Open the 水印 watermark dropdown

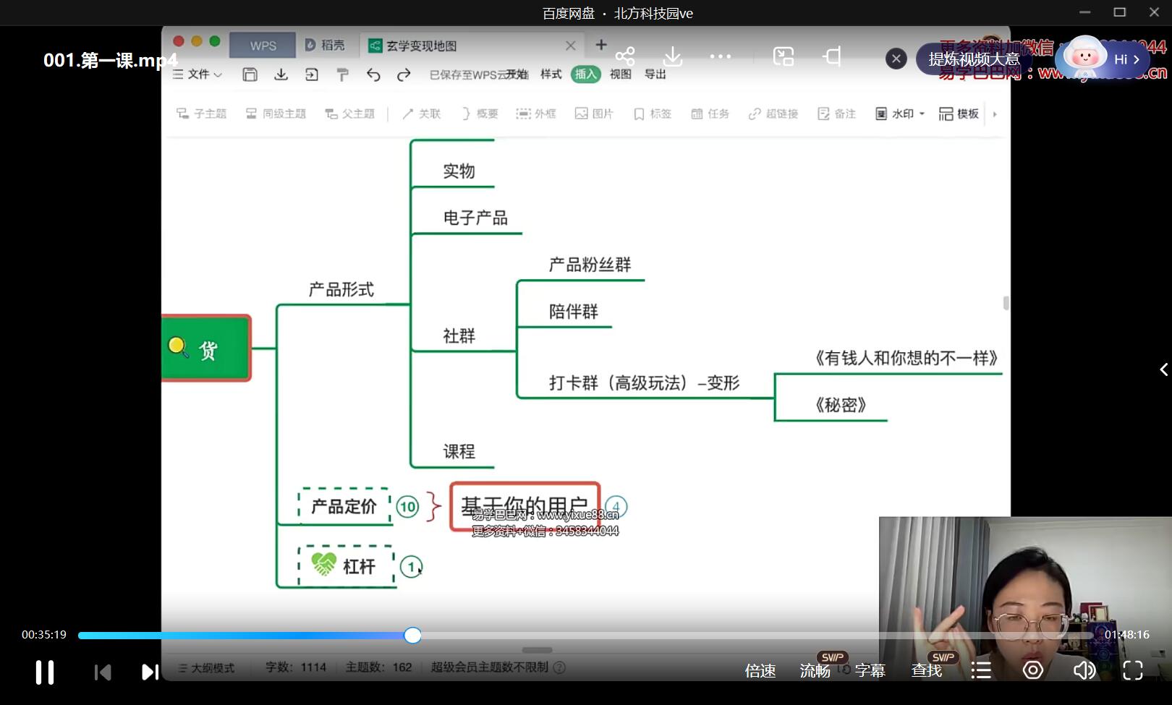click(899, 114)
